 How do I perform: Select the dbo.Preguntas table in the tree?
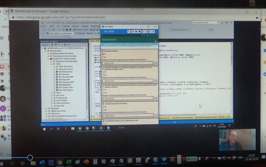(64, 79)
